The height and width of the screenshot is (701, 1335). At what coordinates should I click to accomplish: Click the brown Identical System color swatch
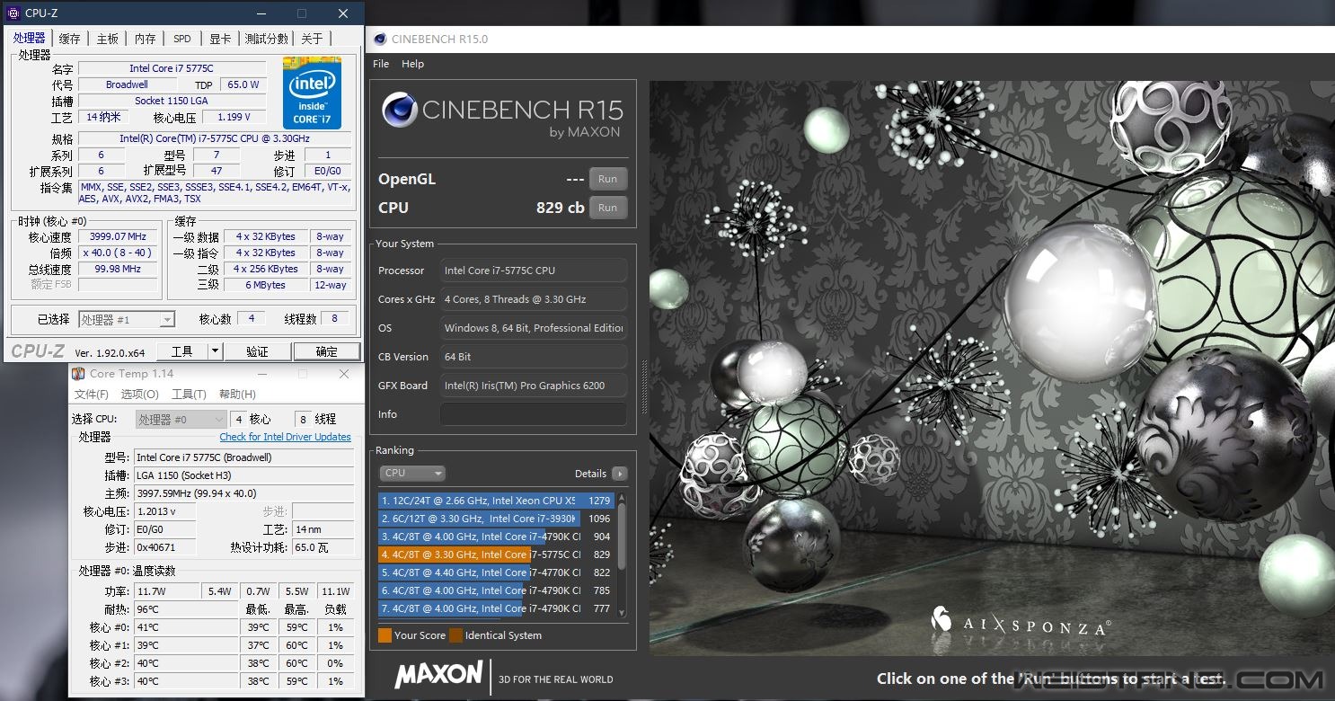pos(455,635)
